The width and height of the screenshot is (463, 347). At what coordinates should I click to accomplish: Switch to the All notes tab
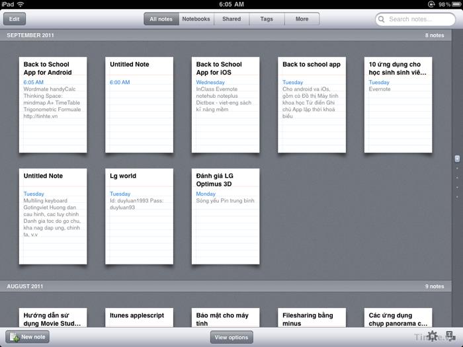[x=161, y=19]
